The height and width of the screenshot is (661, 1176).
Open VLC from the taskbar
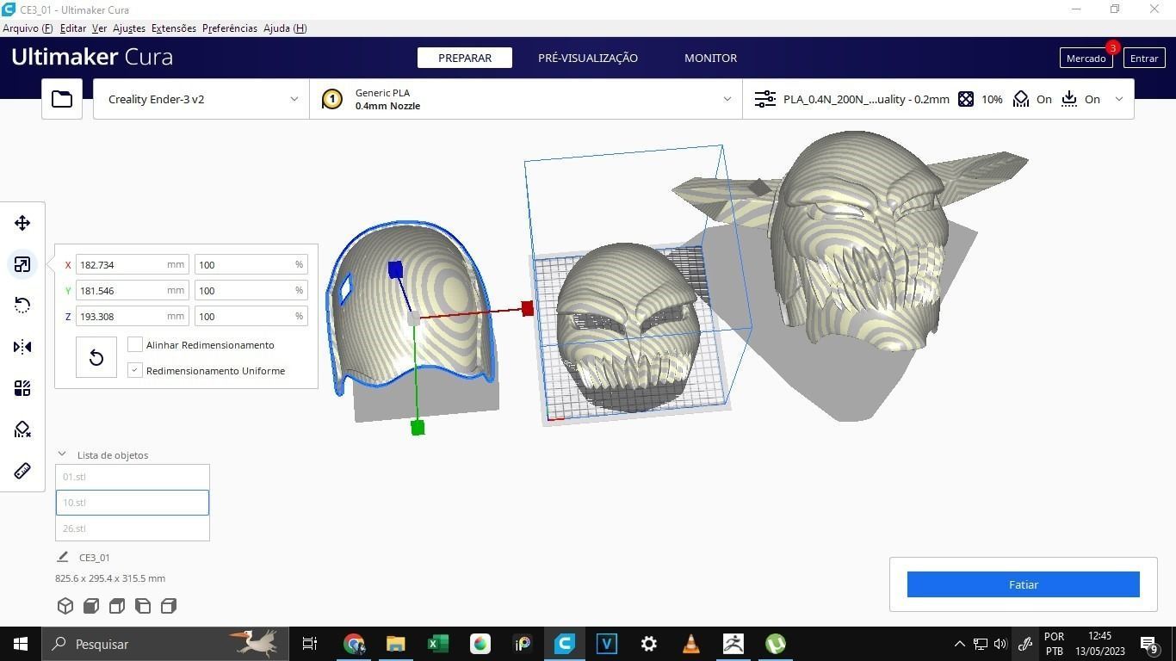point(690,644)
